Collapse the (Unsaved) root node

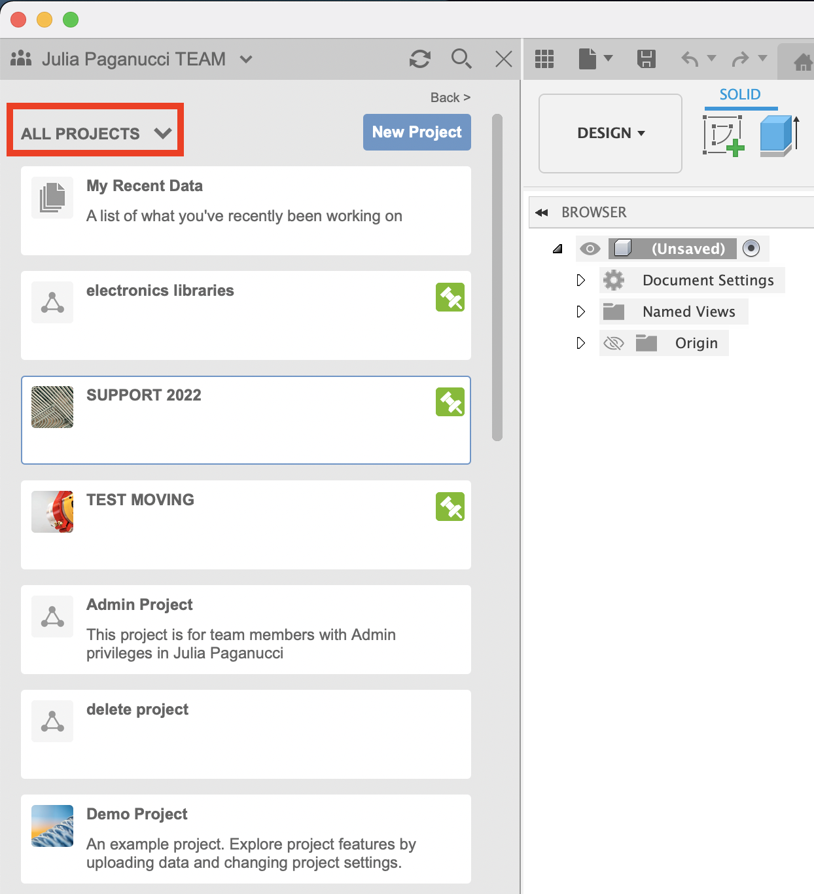pos(557,249)
